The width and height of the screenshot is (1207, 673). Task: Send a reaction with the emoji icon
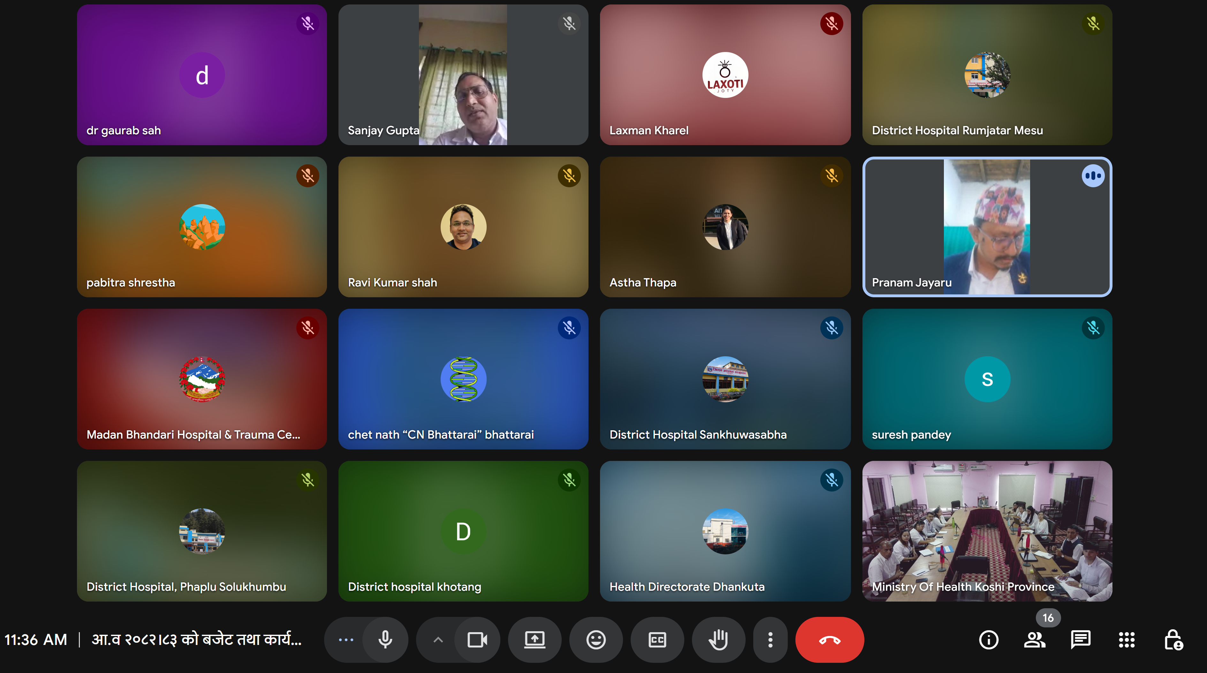[596, 640]
